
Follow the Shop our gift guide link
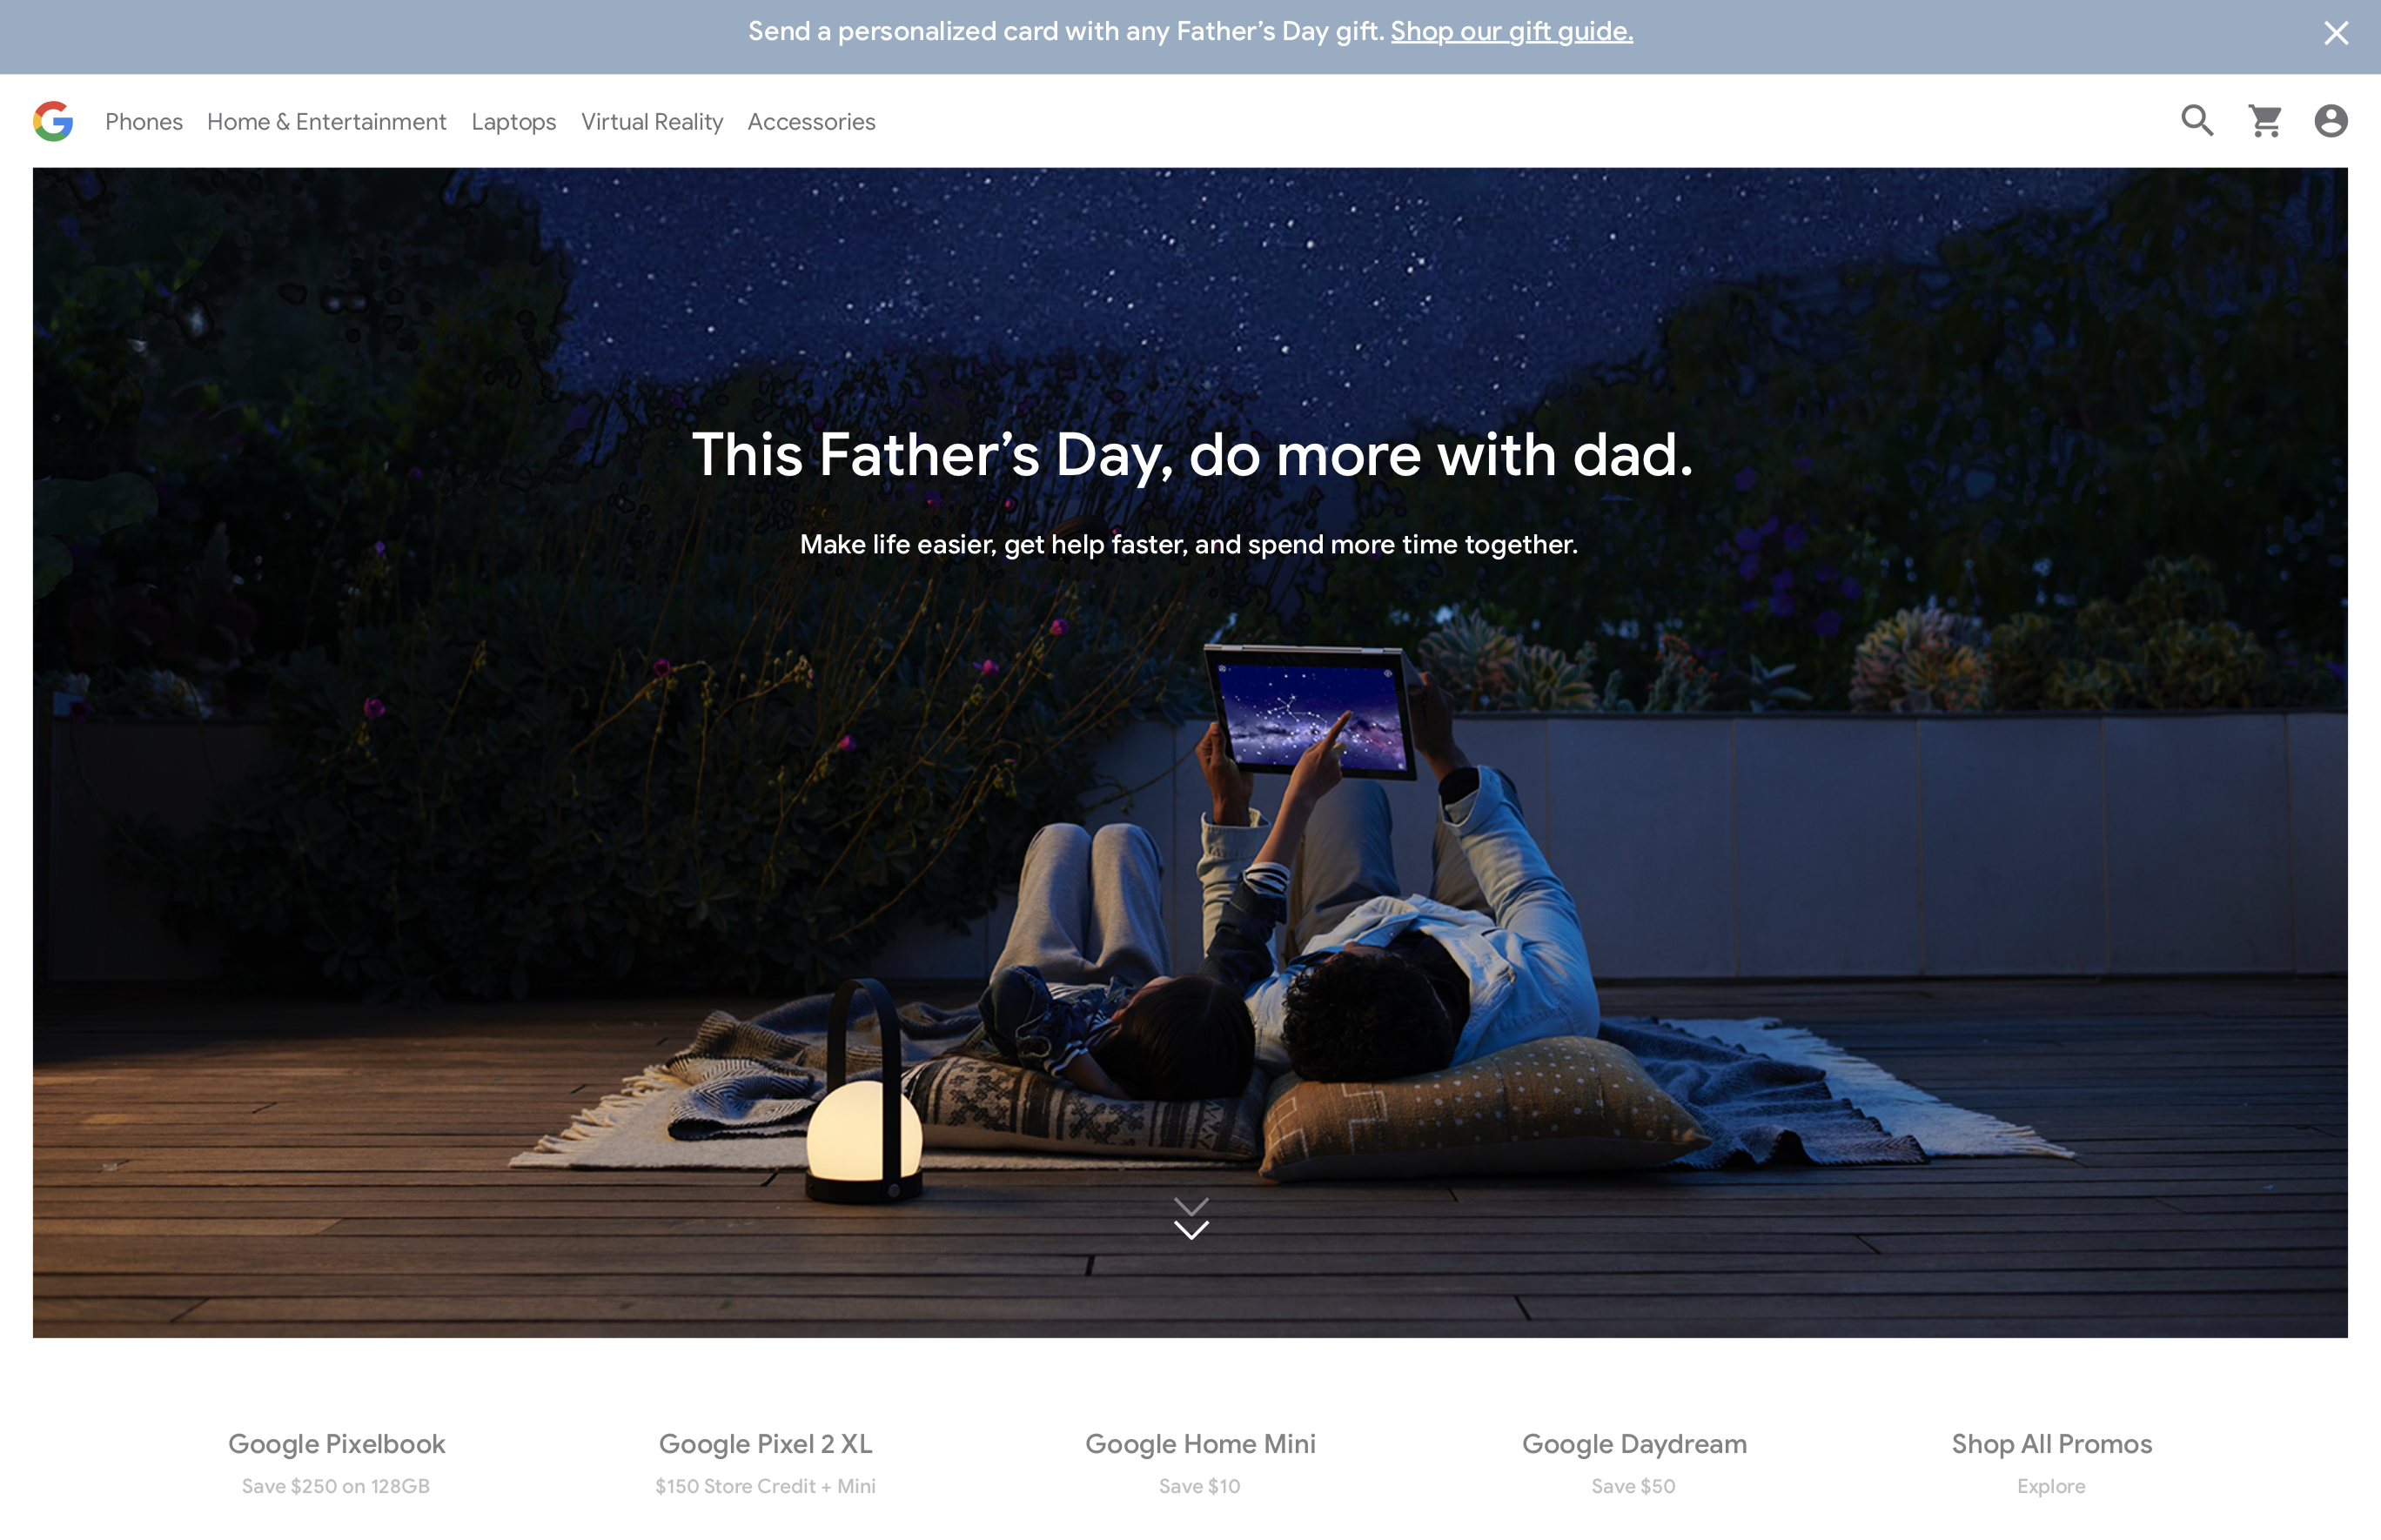1511,32
